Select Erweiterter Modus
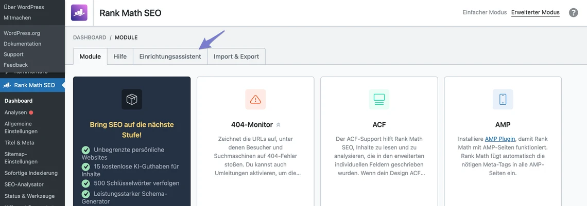587x206 pixels. (535, 12)
